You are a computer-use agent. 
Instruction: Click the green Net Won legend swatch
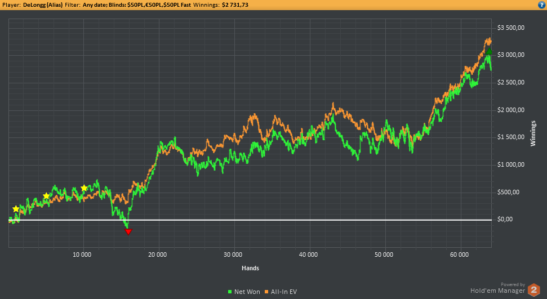[230, 292]
